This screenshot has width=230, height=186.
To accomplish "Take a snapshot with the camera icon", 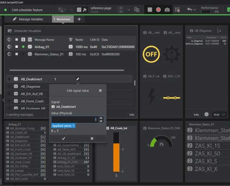I will (167, 10).
